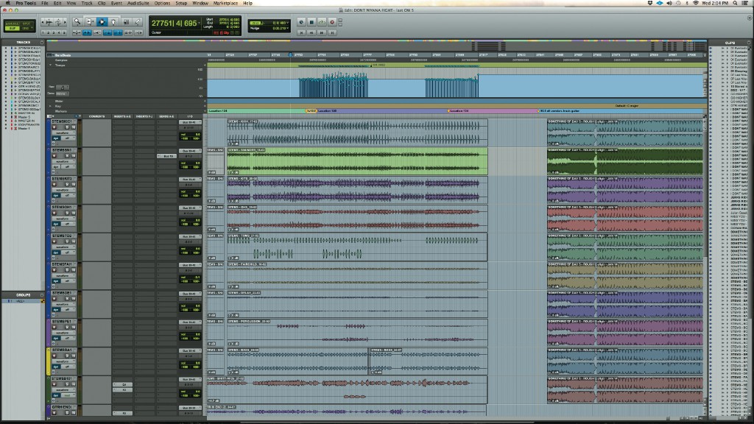Image resolution: width=754 pixels, height=424 pixels.
Task: Open Spotlight search icon
Action: click(736, 3)
